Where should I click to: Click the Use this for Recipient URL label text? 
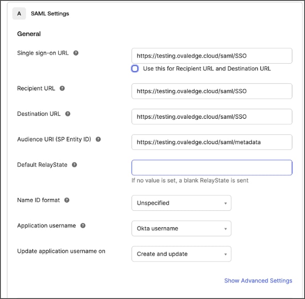(207, 69)
